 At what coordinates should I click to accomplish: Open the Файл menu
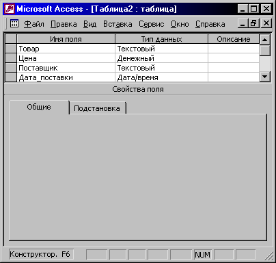[x=34, y=24]
